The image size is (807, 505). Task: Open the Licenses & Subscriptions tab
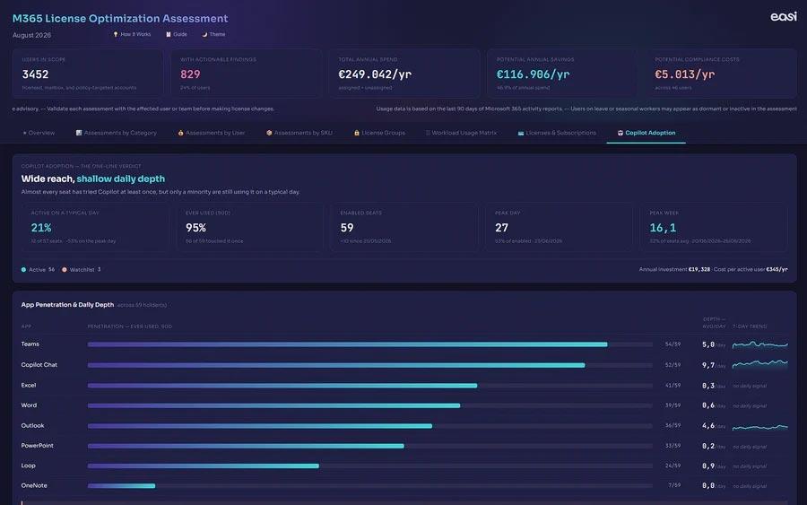[557, 133]
